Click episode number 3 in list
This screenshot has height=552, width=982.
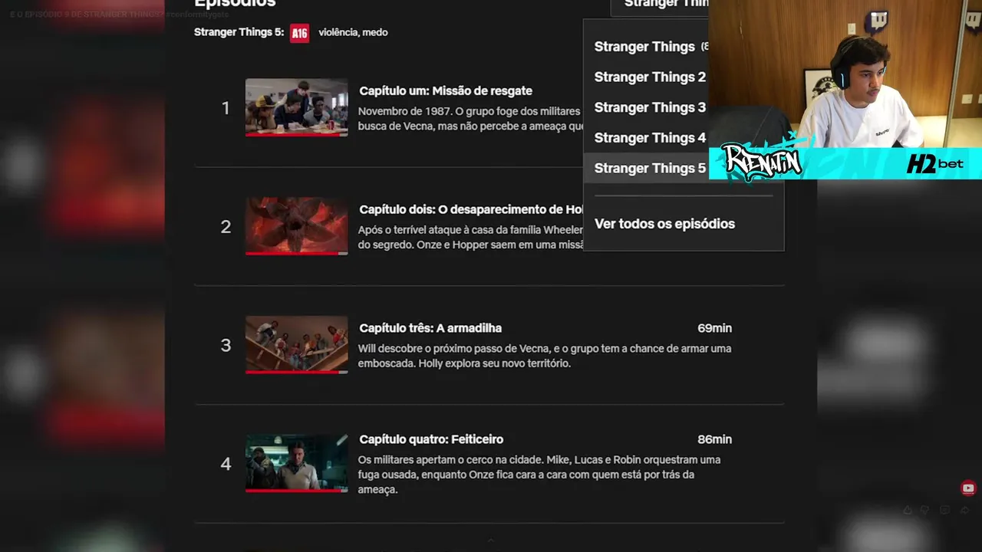(x=226, y=345)
